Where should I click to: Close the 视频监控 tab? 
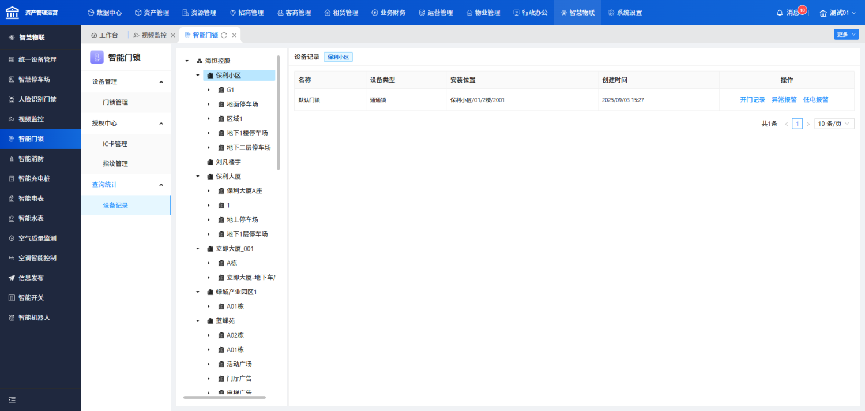coord(173,35)
